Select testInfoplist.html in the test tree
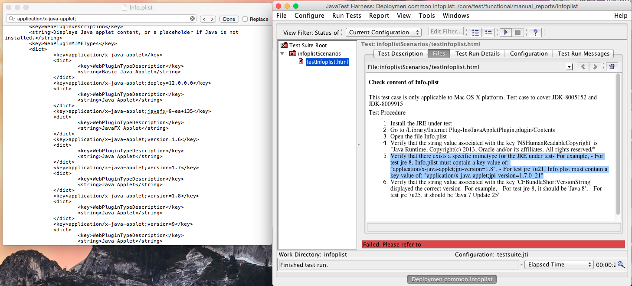 click(327, 62)
